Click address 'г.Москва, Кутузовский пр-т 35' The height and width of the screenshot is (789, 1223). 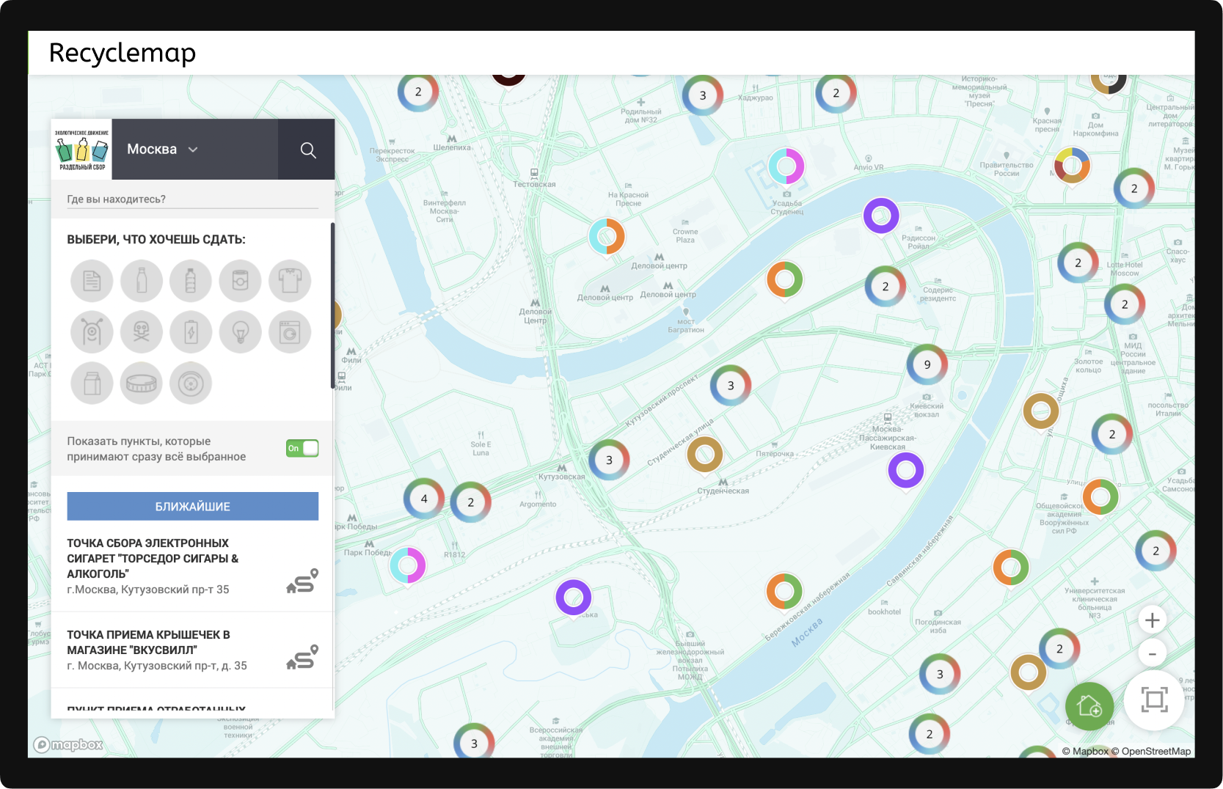click(148, 590)
